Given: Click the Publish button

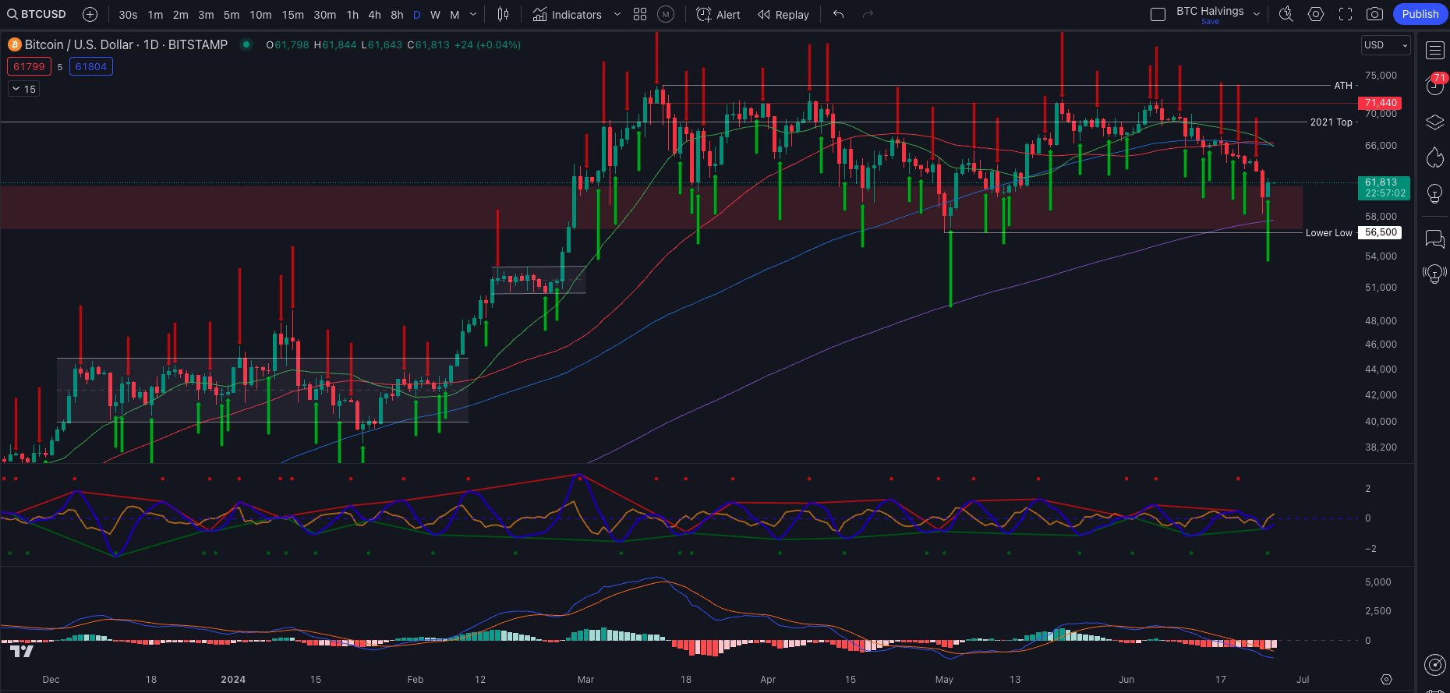Looking at the screenshot, I should (x=1420, y=14).
